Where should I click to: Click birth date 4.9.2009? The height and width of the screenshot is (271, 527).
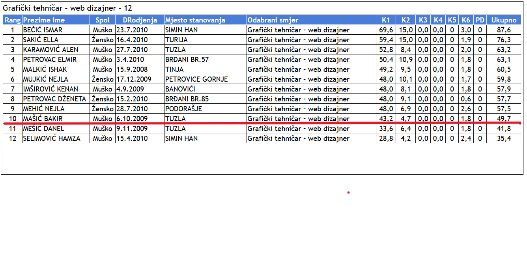coord(130,89)
